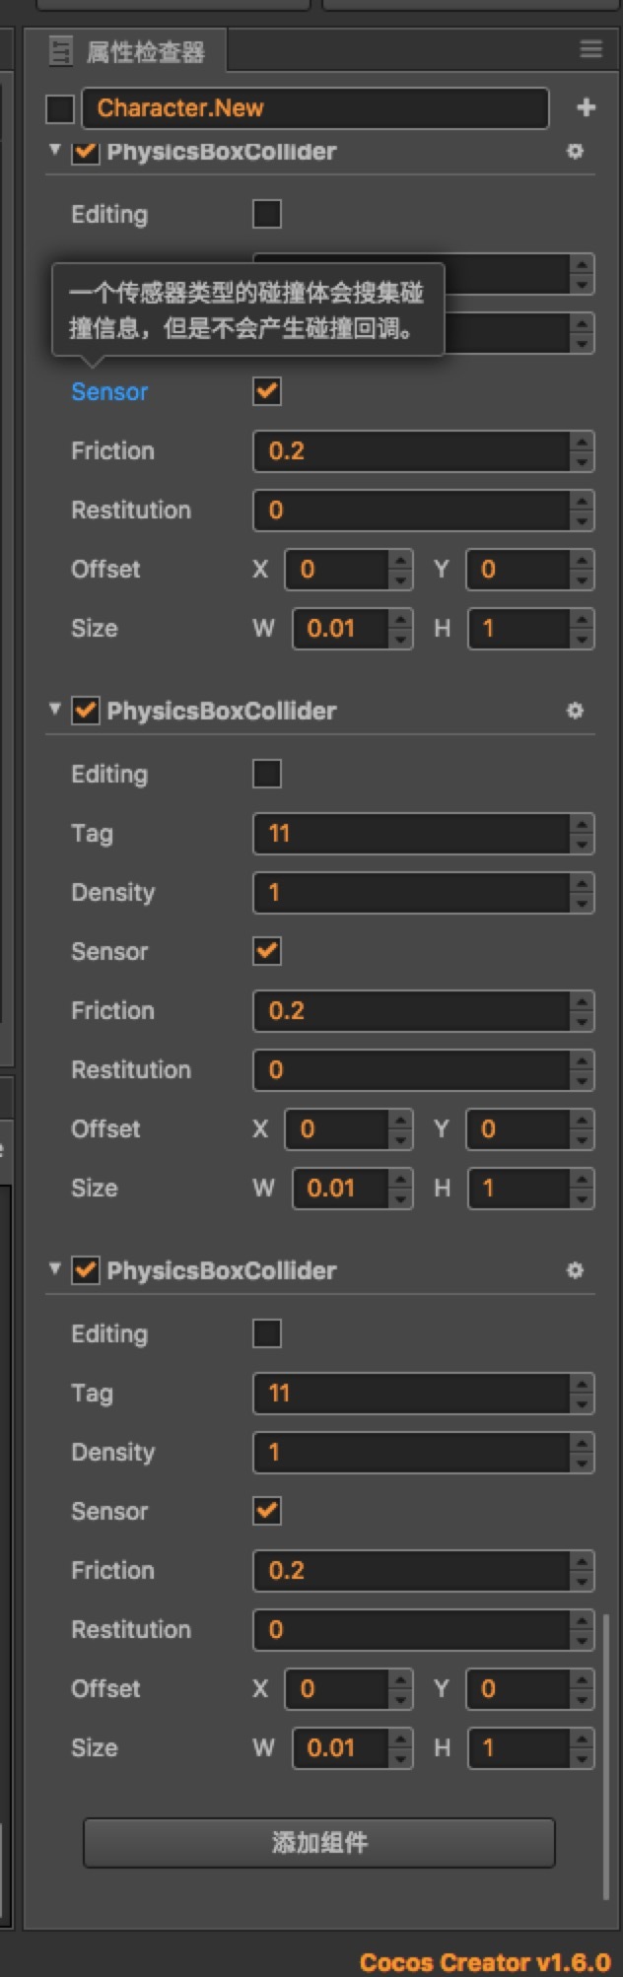Click the blue Sensor label in top collider
Screen dimensions: 623x1977
[109, 392]
